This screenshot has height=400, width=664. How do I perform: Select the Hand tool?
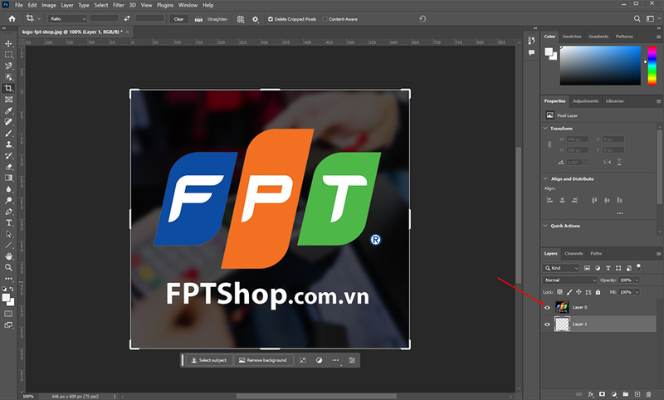pos(8,256)
